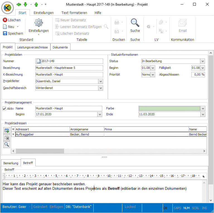This screenshot has width=214, height=213.
Task: Delete project address row icon
Action: [x=7, y=138]
